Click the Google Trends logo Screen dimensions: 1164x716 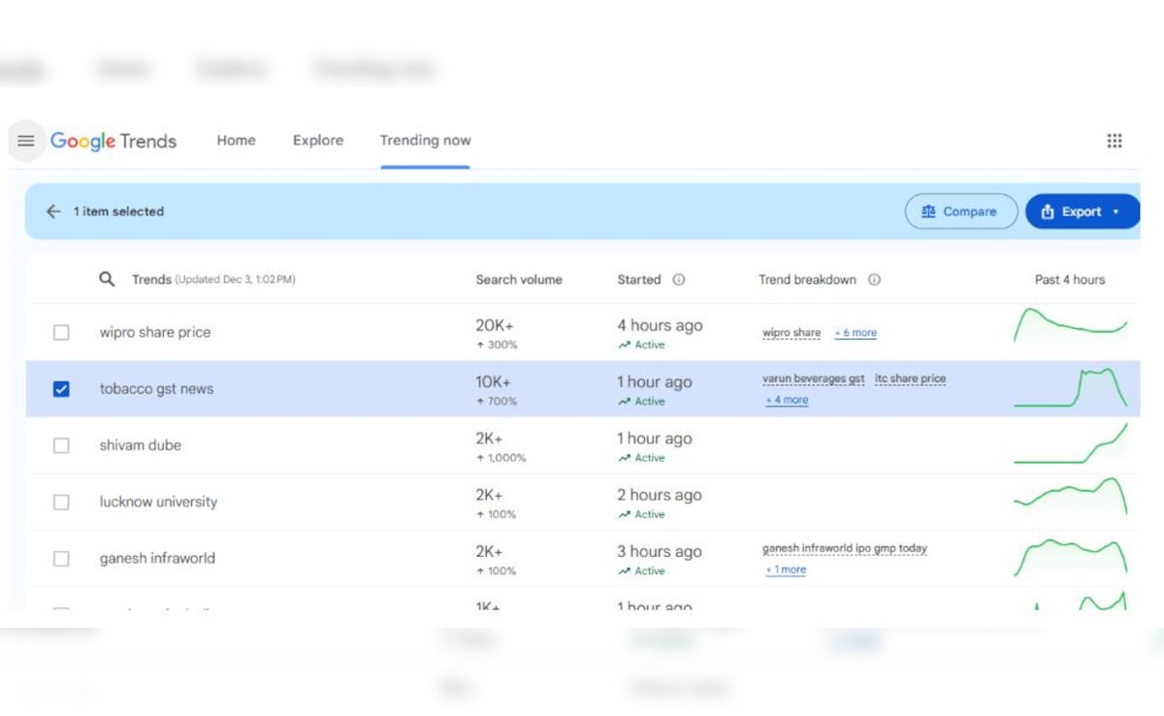click(113, 142)
